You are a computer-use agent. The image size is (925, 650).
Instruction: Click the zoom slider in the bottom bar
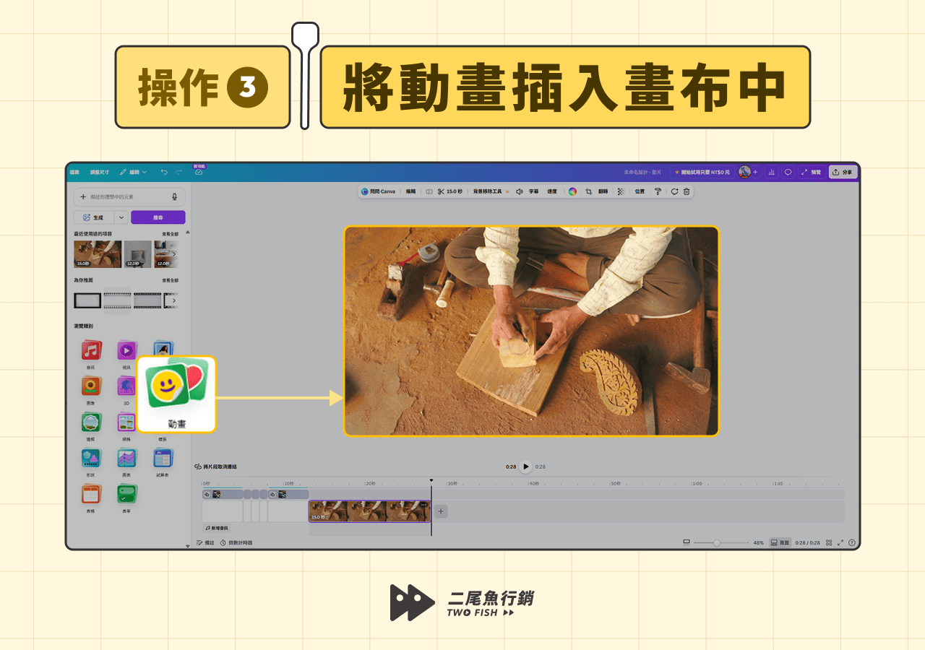(721, 542)
